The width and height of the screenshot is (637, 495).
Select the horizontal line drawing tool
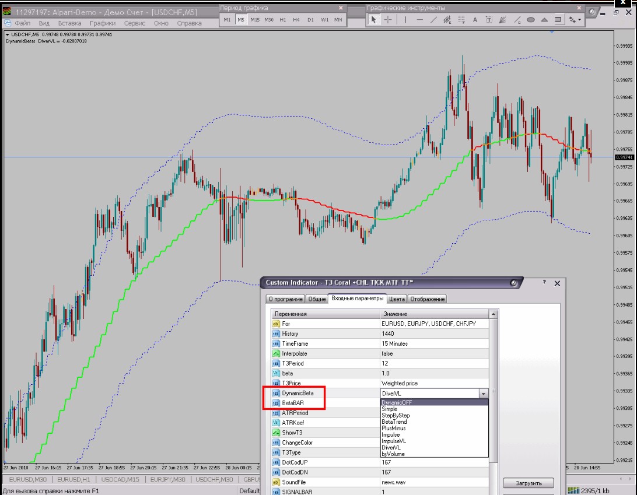click(x=419, y=19)
